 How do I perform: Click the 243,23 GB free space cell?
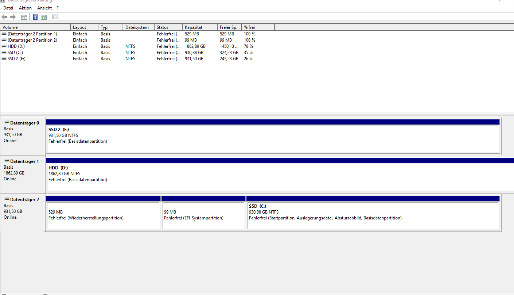[x=229, y=59]
